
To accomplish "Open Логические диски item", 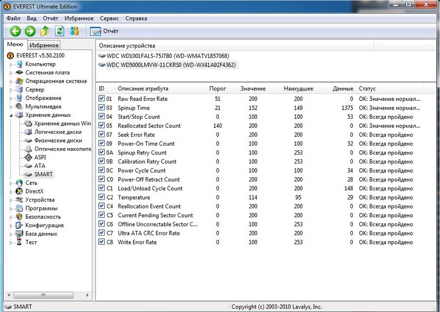I will click(x=53, y=132).
